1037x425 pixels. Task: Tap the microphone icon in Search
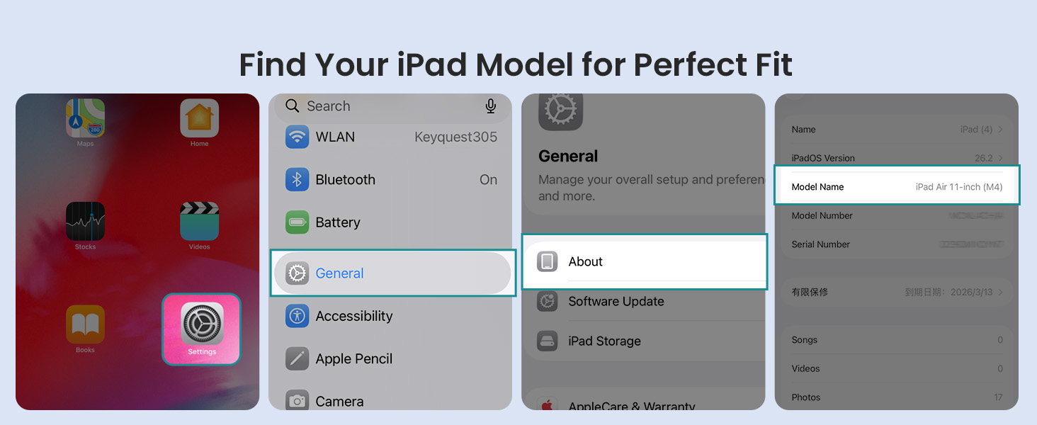[490, 106]
